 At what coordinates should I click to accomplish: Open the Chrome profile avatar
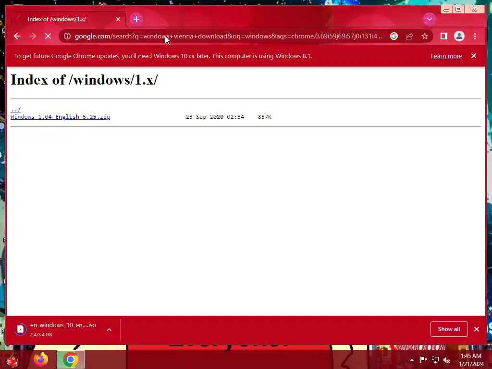459,36
